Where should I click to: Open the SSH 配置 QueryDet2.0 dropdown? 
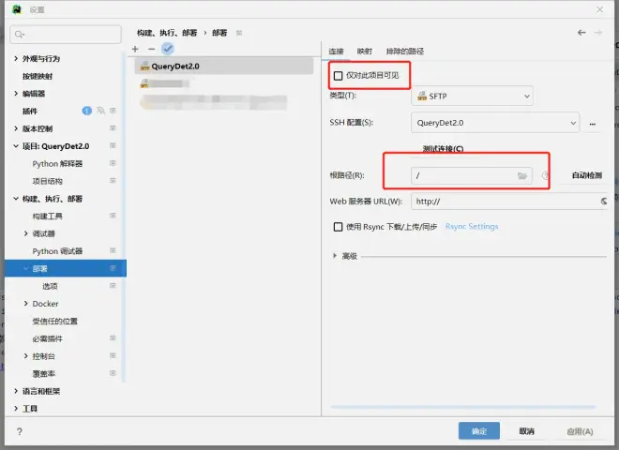(x=495, y=123)
